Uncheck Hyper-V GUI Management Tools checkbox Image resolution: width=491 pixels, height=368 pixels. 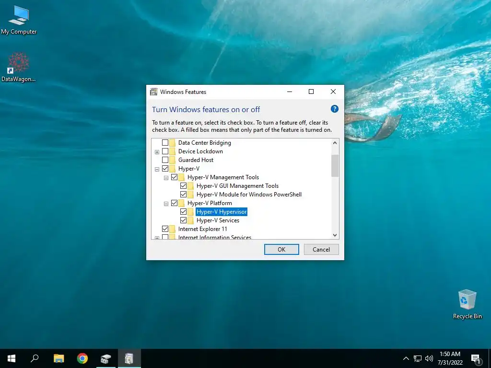click(x=183, y=186)
